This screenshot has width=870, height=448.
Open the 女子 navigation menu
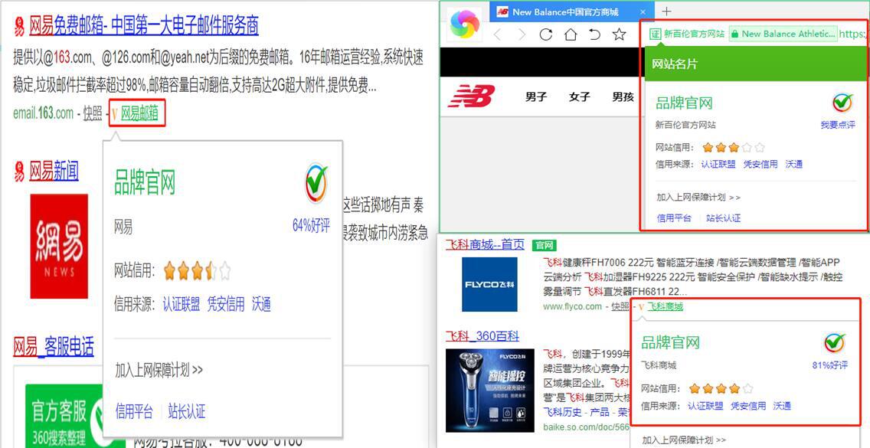click(580, 96)
